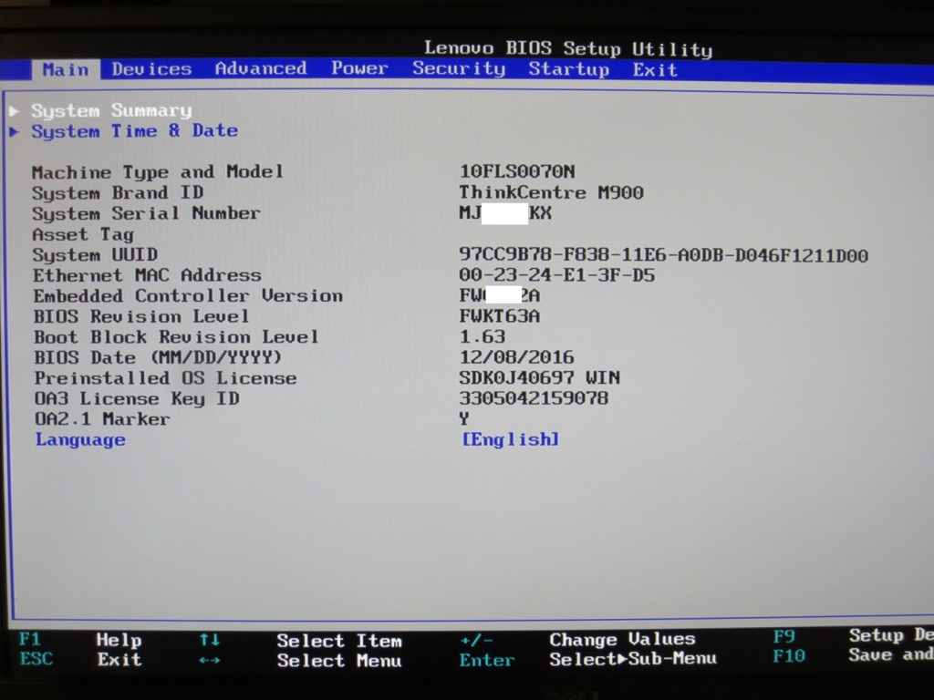Click the ESC Exit key hint
The height and width of the screenshot is (700, 934).
pyautogui.click(x=80, y=660)
